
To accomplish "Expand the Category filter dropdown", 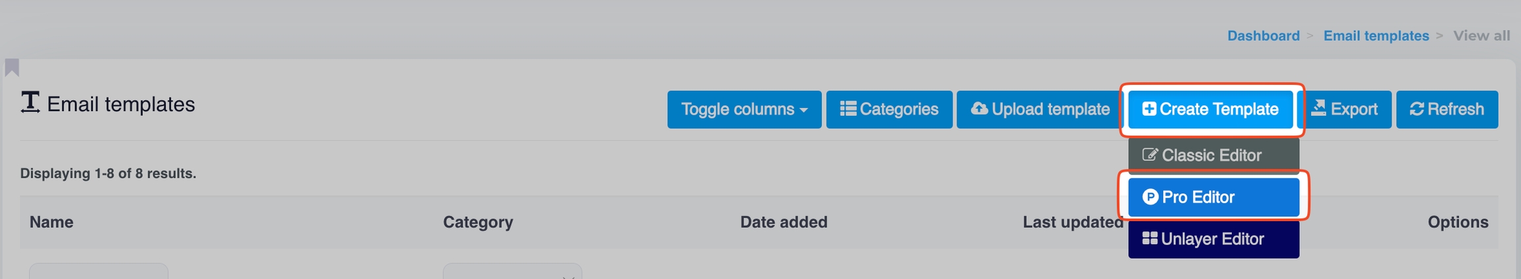I will click(512, 272).
